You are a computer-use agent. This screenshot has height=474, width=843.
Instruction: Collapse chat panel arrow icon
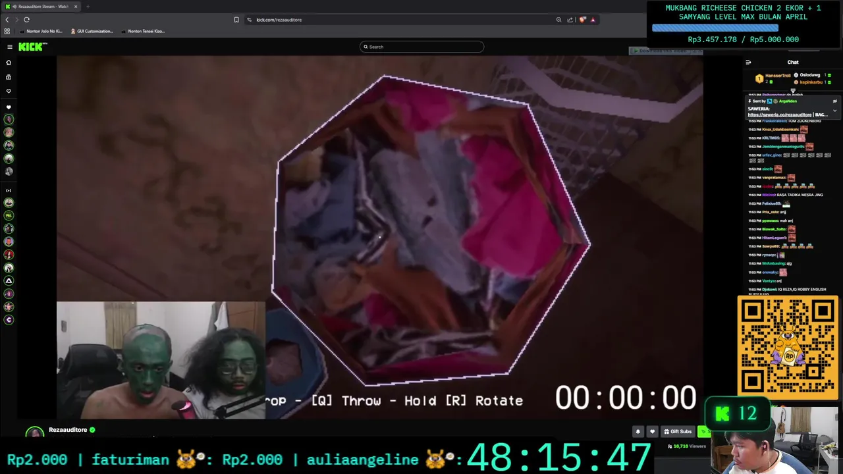click(x=748, y=63)
